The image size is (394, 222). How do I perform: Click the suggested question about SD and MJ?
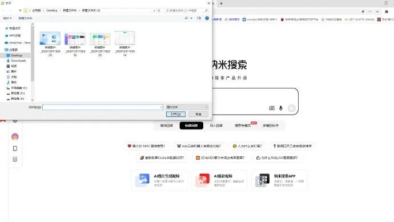tap(220, 158)
